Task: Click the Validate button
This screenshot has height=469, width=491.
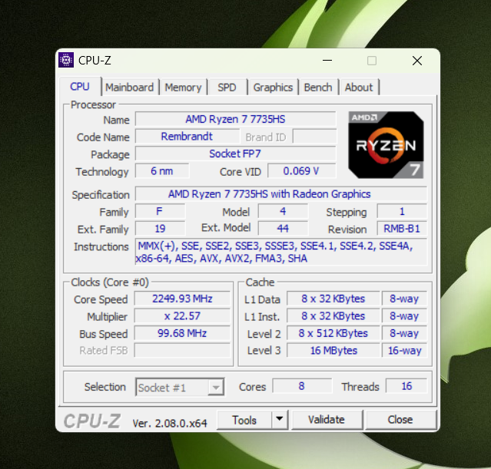Action: [327, 420]
